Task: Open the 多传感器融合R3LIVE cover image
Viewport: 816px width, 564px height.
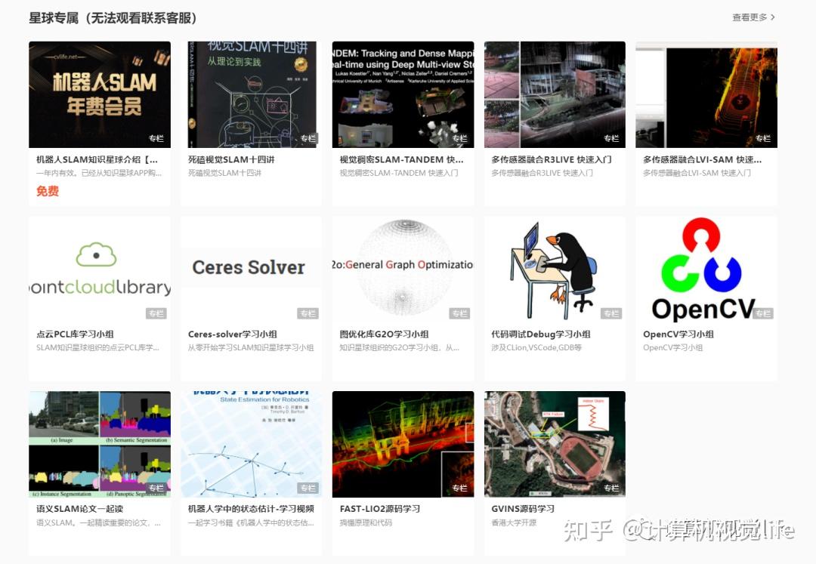Action: [555, 94]
